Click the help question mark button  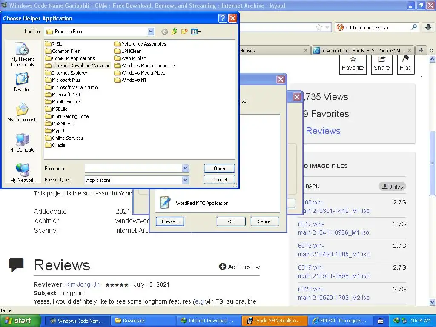222,18
